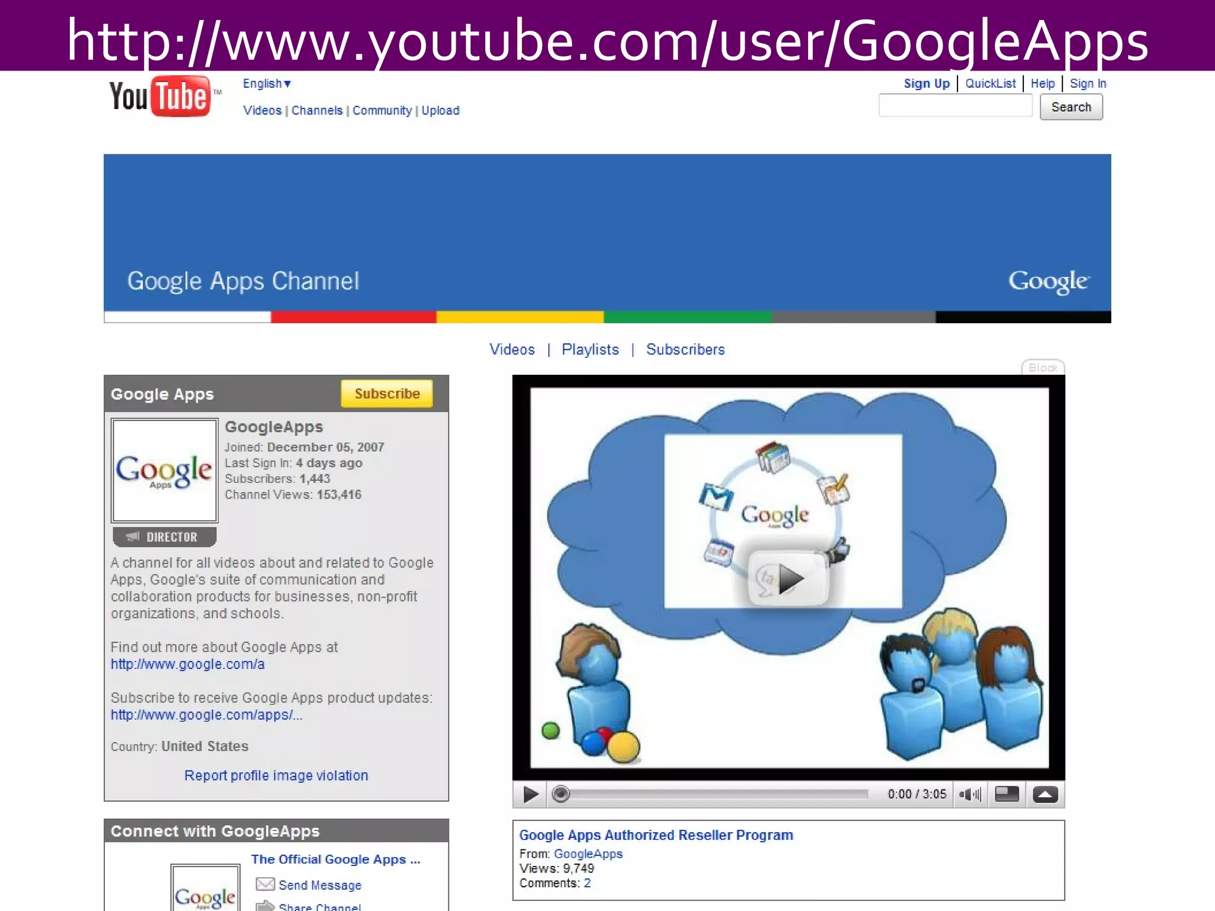
Task: Click the Connect with GoogleApps header
Action: [x=276, y=831]
